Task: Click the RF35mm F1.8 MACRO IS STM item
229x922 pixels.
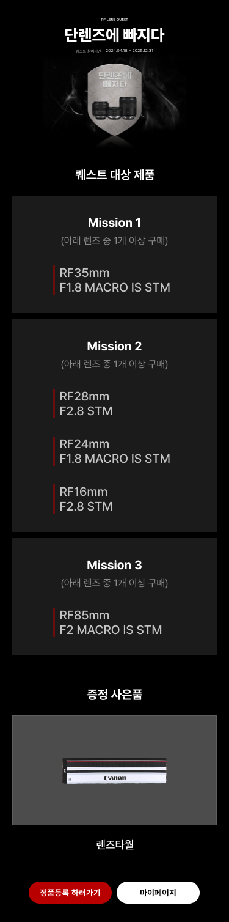Action: click(114, 280)
